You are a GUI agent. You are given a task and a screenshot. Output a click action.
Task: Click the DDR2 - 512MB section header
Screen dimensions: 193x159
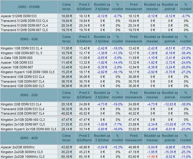(29, 7)
